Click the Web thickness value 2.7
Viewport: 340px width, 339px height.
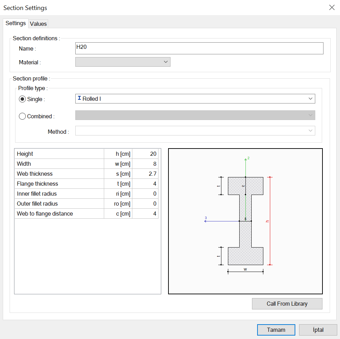(x=145, y=174)
